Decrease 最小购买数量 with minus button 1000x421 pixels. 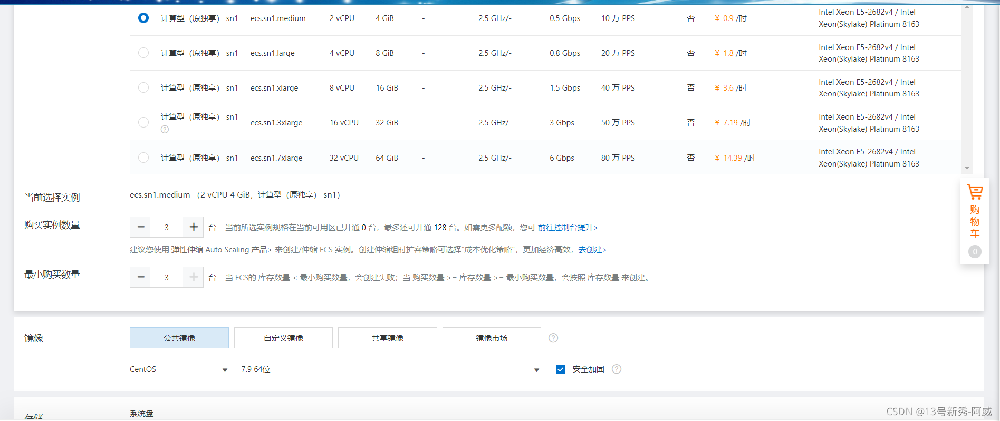[141, 277]
